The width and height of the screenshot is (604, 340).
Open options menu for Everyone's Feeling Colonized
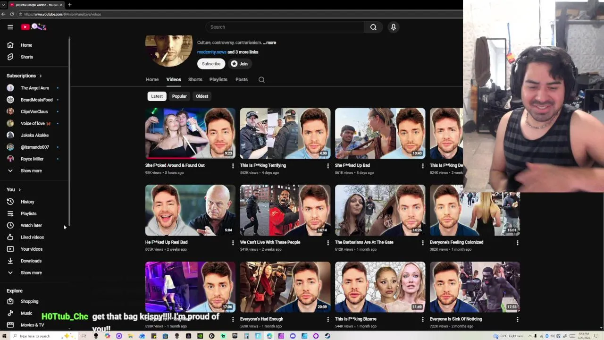518,243
